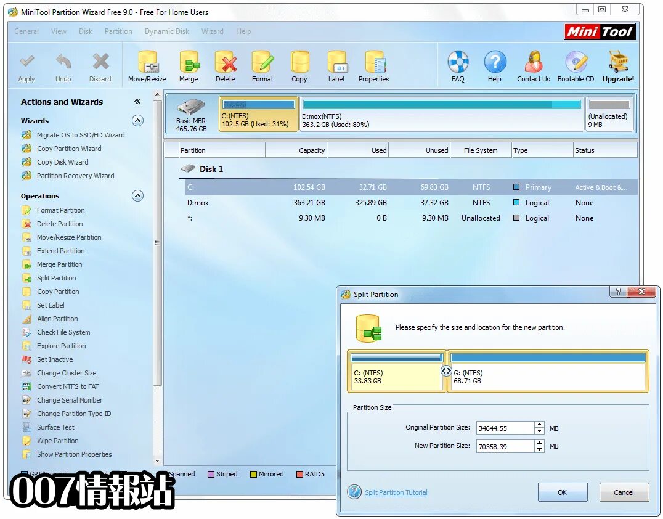Click the Discard X icon

click(x=100, y=62)
